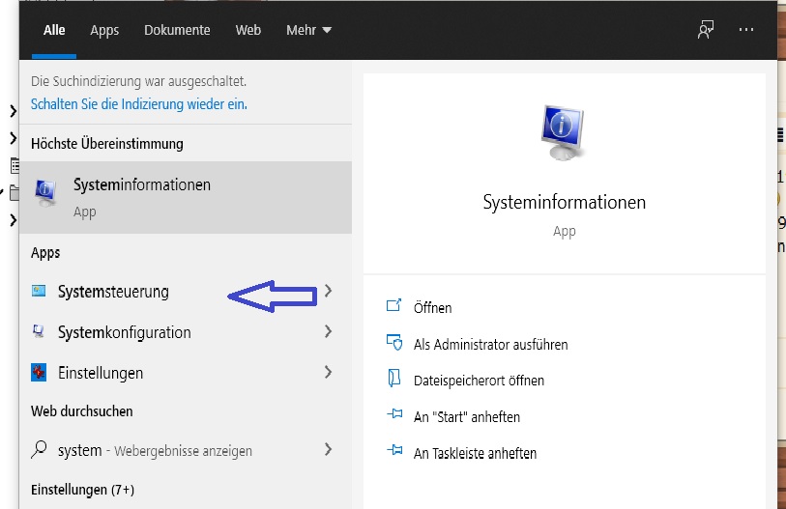Switch to the Web tab
This screenshot has height=509, width=786.
[x=248, y=30]
